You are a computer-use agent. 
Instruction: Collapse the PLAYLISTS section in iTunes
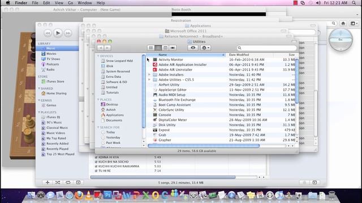(39, 112)
